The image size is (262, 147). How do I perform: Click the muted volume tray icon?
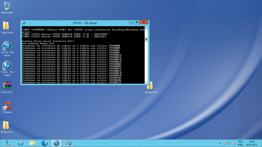(234, 143)
